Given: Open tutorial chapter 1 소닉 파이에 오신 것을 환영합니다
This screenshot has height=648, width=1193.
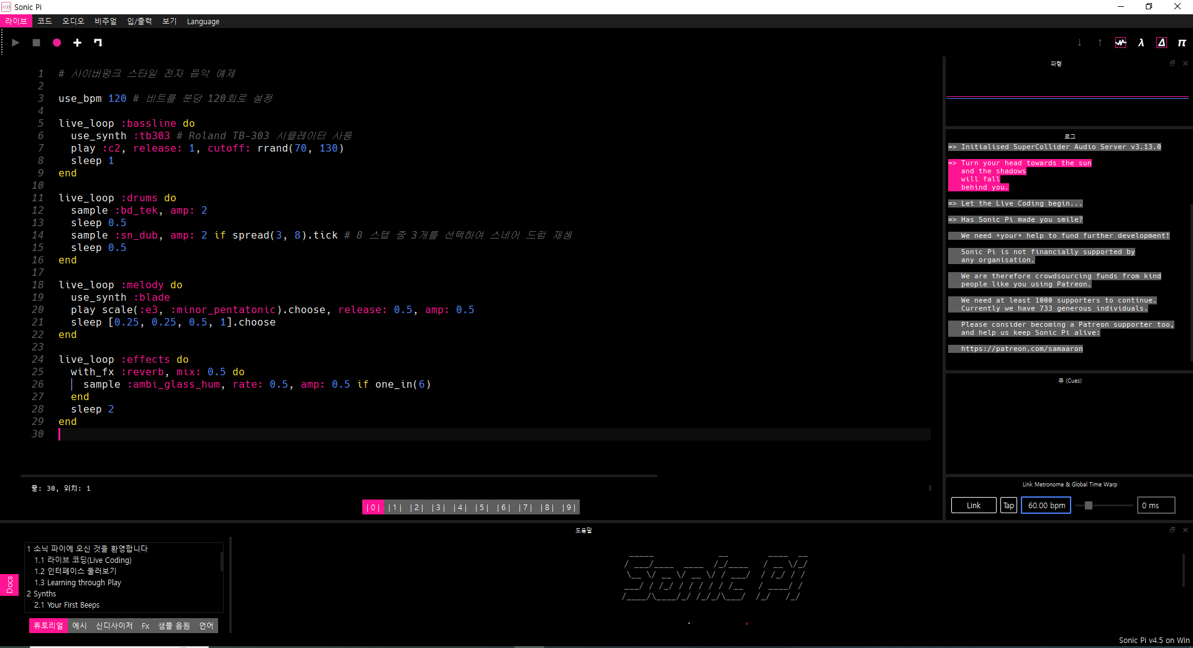Looking at the screenshot, I should click(87, 549).
